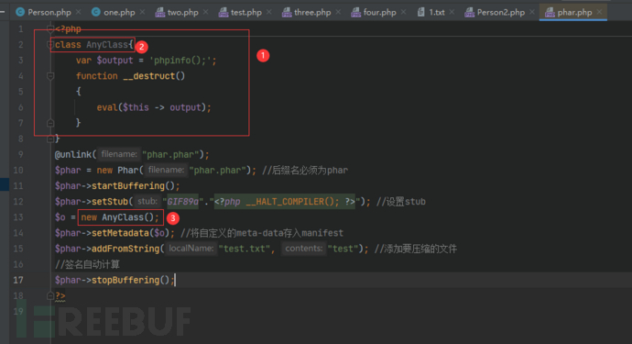The width and height of the screenshot is (632, 344).
Task: Click the $output variable declaration
Action: click(114, 61)
